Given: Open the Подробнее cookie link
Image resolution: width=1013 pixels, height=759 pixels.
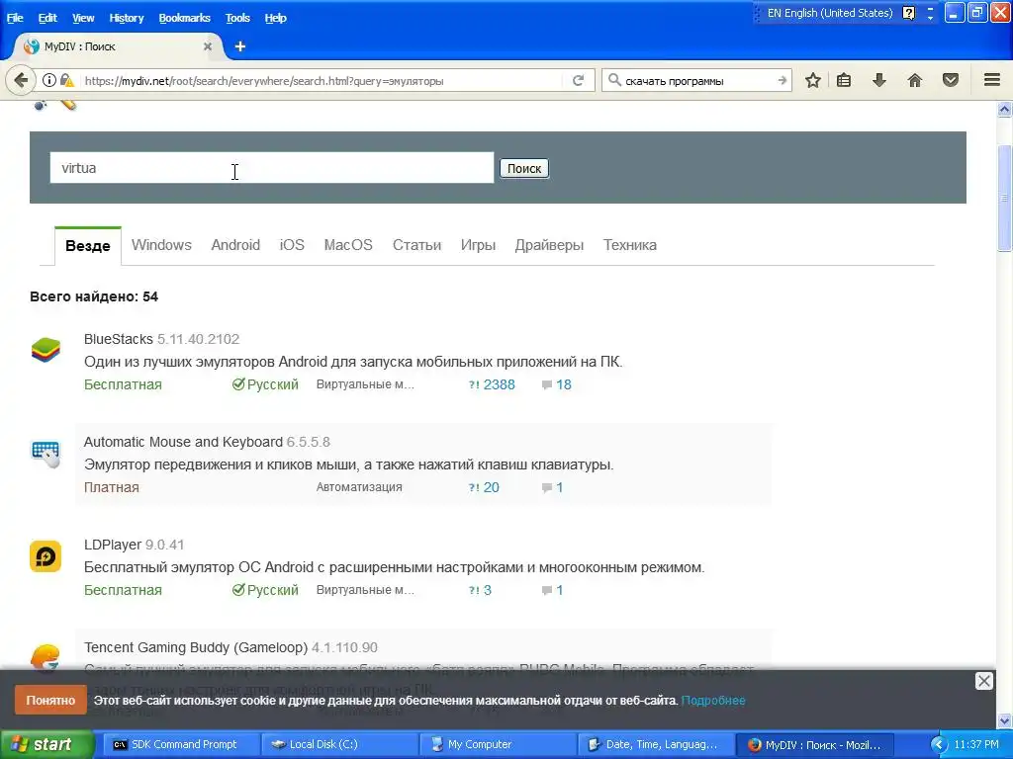Looking at the screenshot, I should (x=713, y=701).
